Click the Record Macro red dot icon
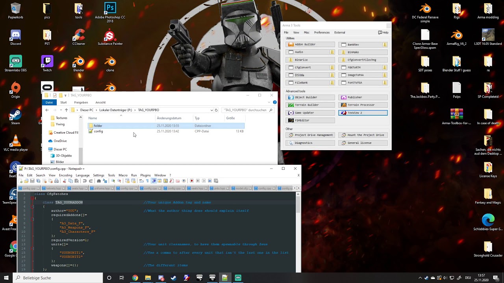 (192, 181)
